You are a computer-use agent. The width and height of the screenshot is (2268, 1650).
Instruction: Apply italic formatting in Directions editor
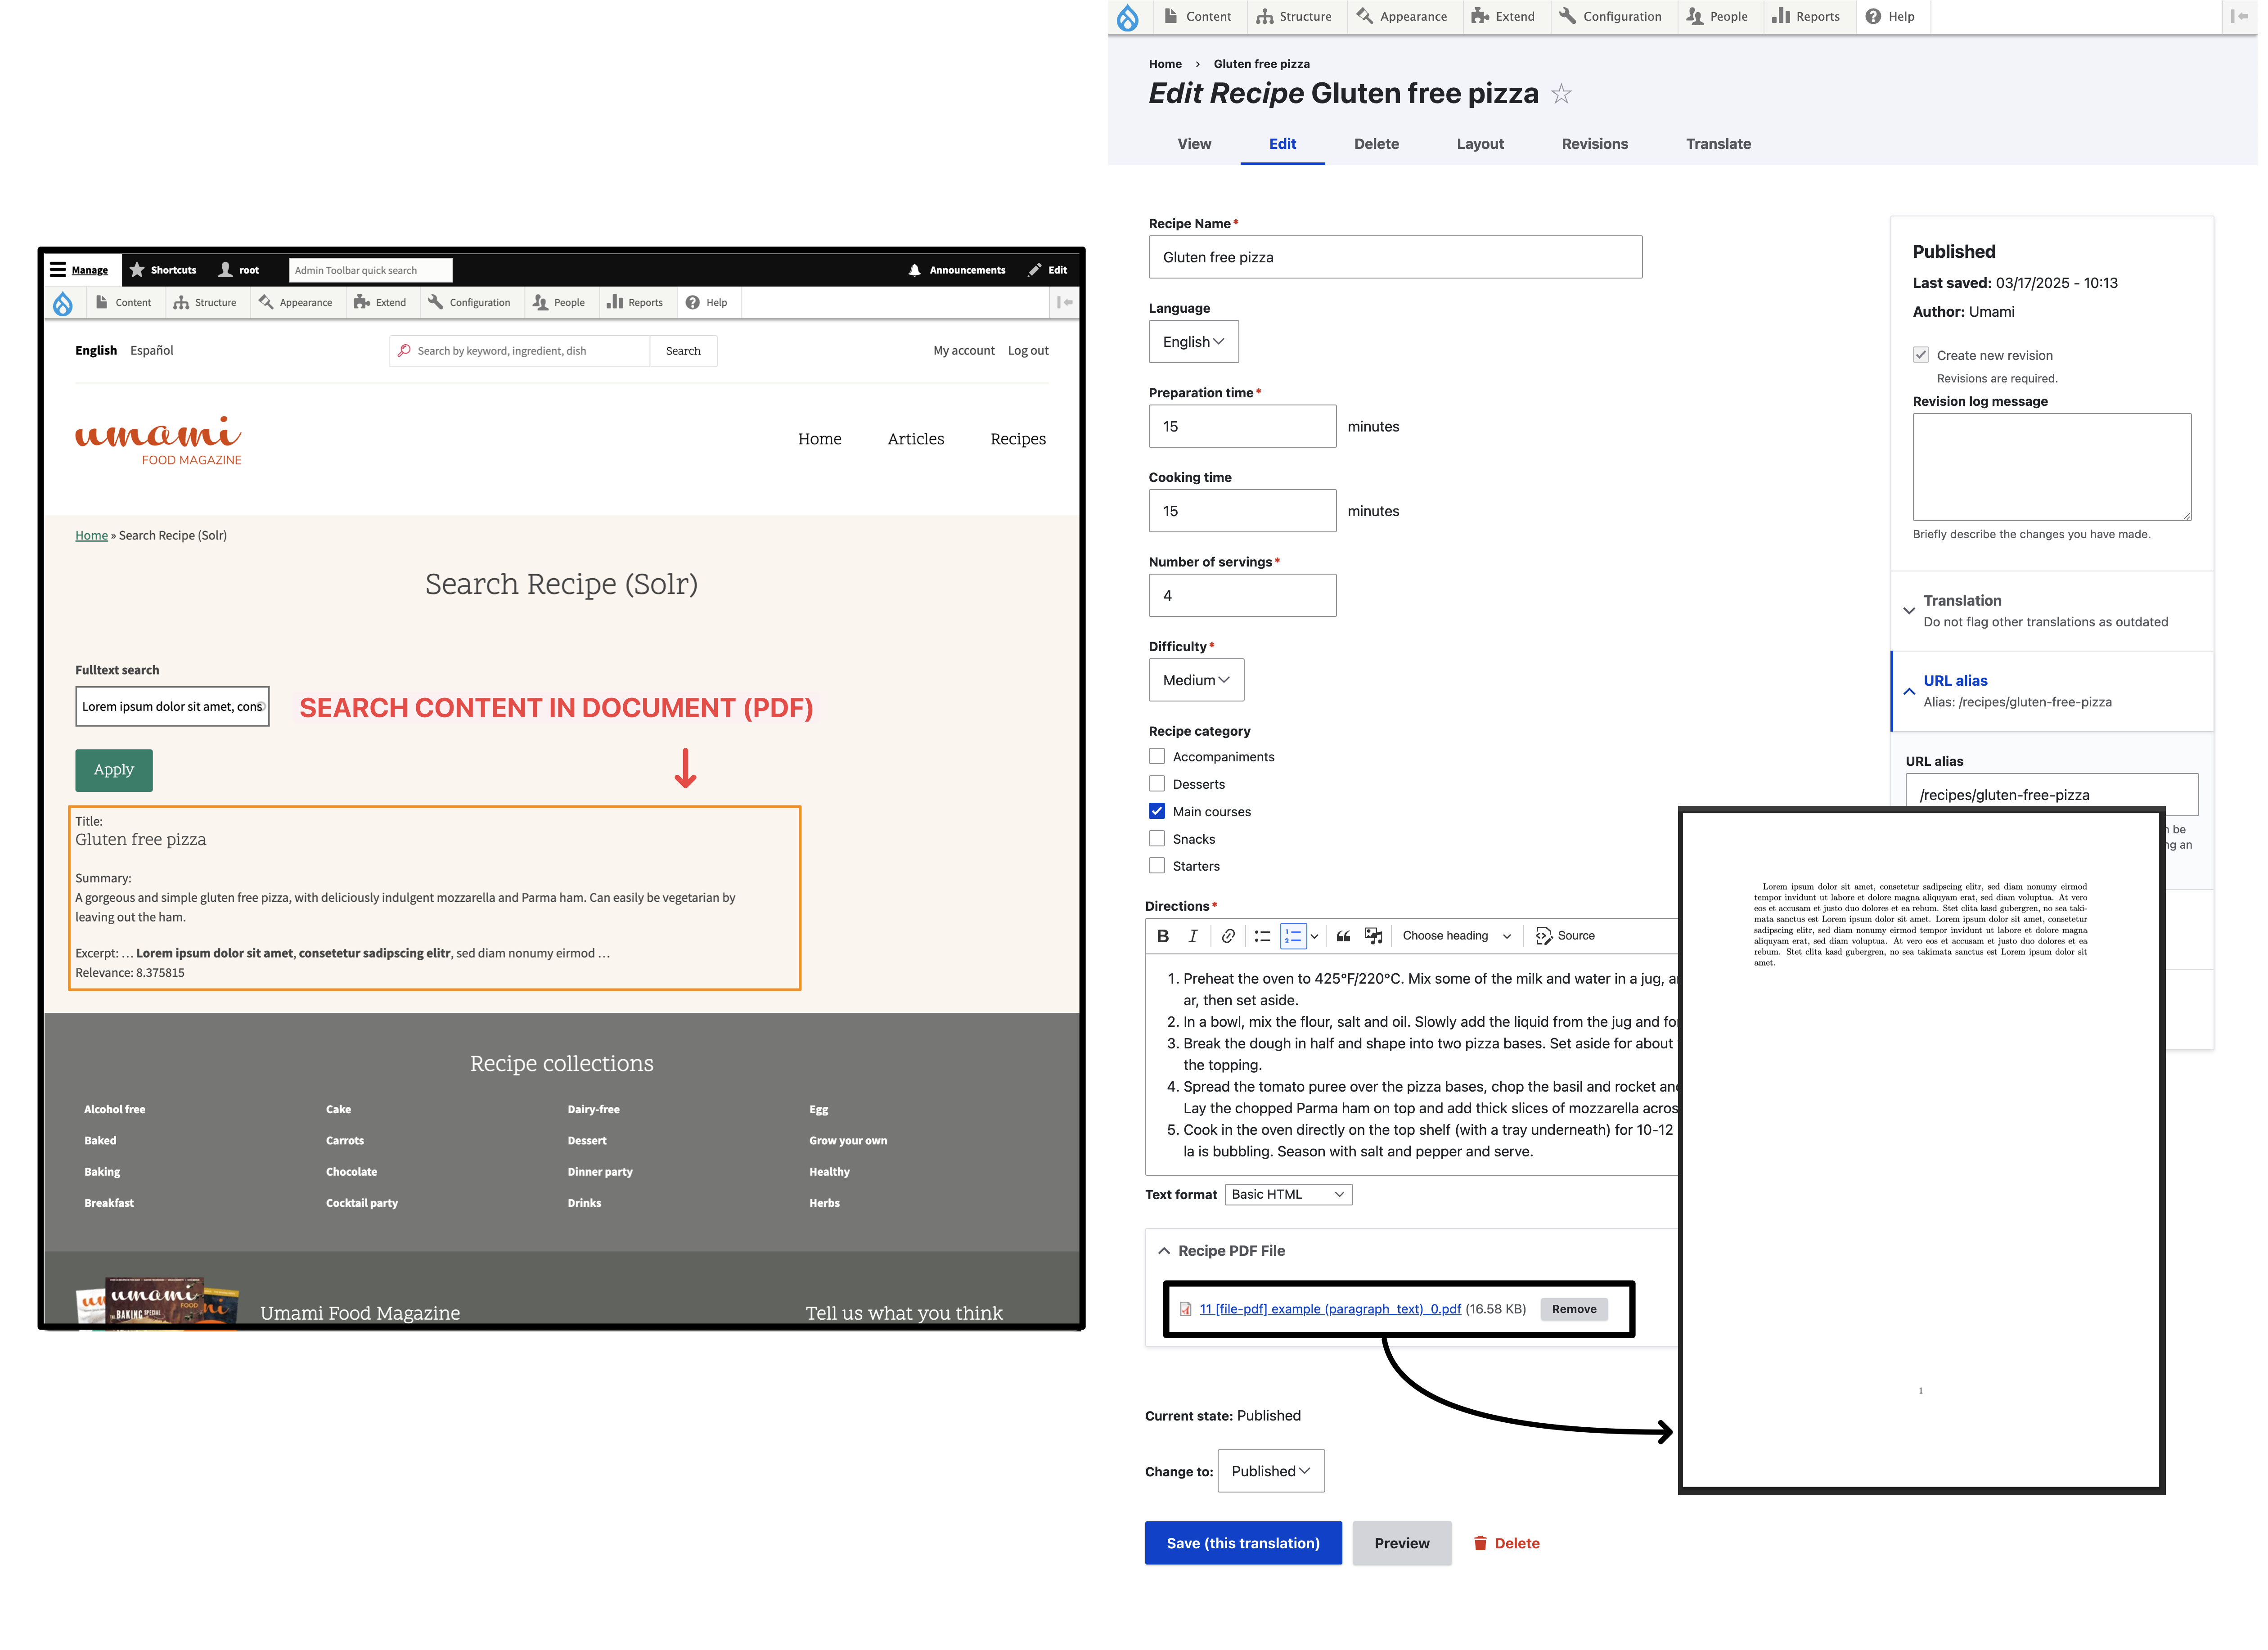[x=1192, y=936]
